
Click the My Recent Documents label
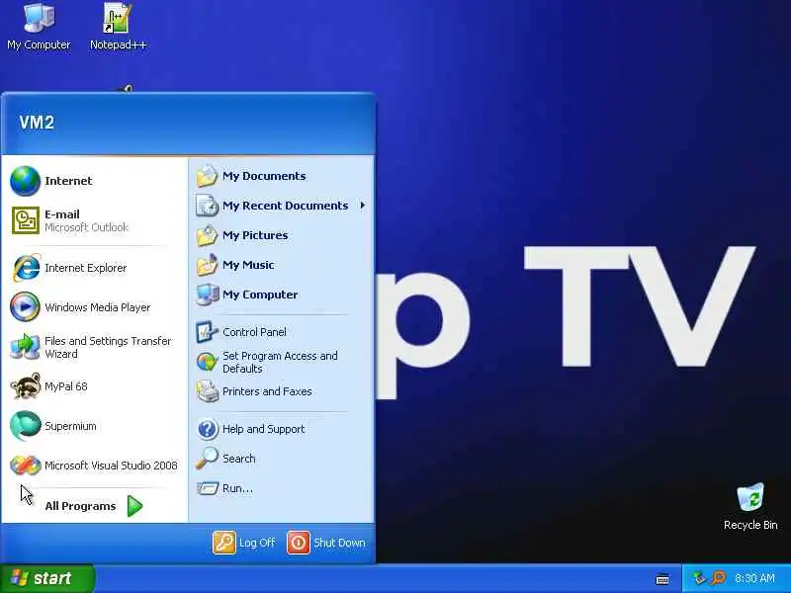pos(285,206)
